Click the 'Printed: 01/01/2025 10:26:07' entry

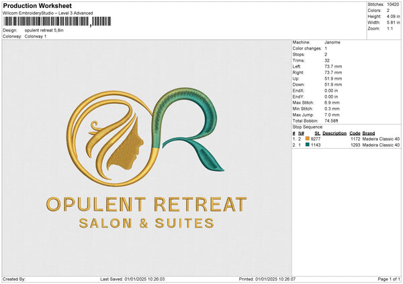click(x=267, y=279)
